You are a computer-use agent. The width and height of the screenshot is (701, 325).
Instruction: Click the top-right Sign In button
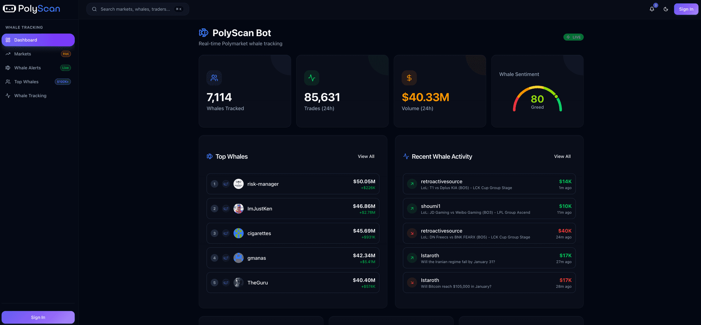(x=686, y=9)
